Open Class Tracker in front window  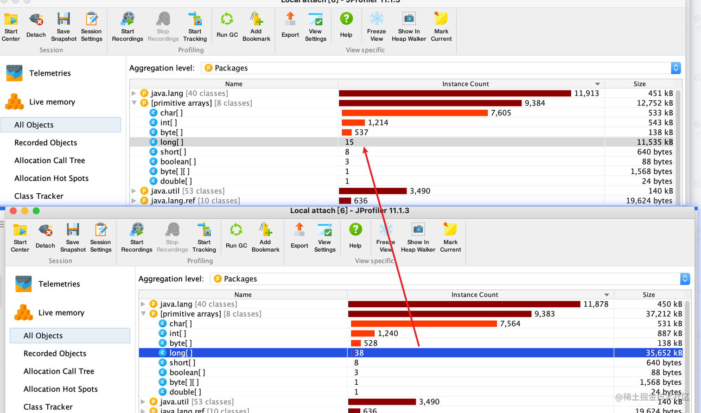pos(48,407)
